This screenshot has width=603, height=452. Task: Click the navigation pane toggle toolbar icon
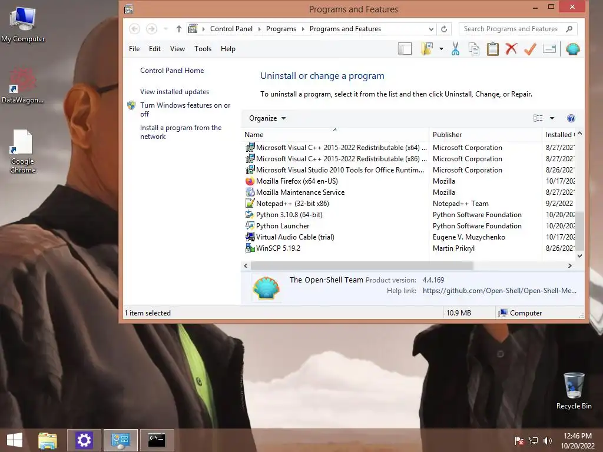(x=405, y=49)
